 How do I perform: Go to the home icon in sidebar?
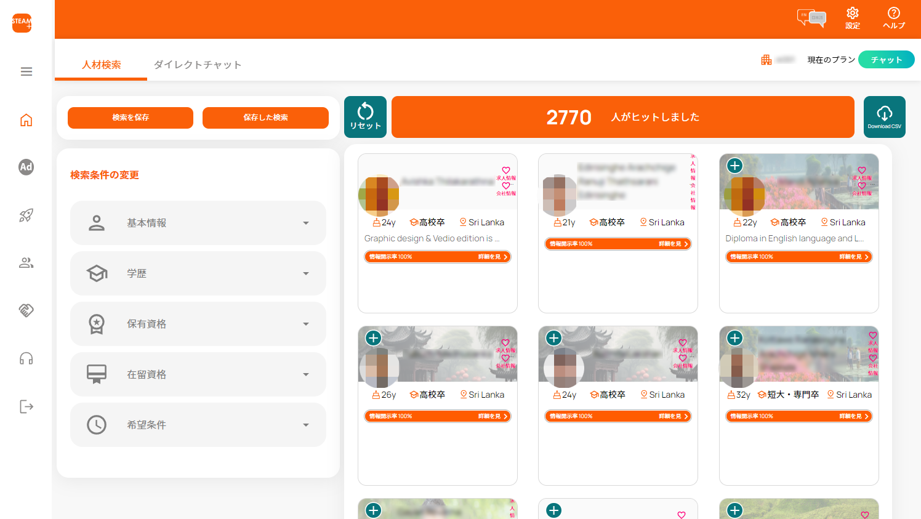[26, 119]
